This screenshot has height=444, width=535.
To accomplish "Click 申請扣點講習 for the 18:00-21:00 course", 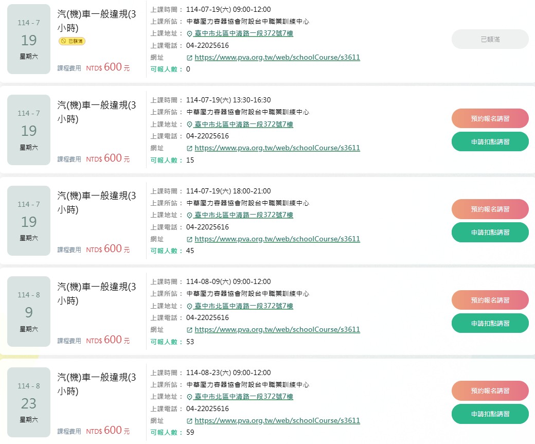I will coord(490,233).
